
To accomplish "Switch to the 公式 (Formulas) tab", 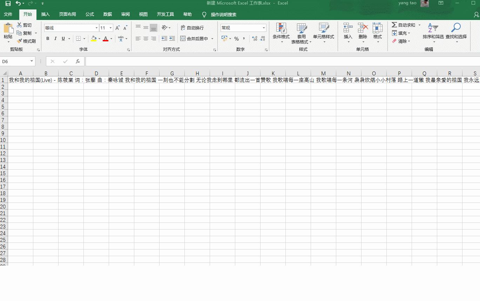I will (x=90, y=14).
